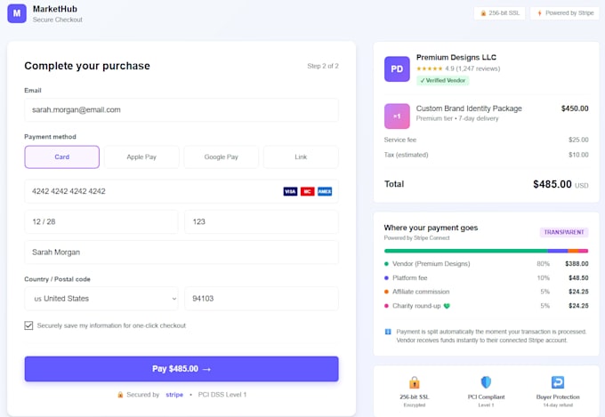Click the Vendor $388.00 amount

click(x=577, y=264)
